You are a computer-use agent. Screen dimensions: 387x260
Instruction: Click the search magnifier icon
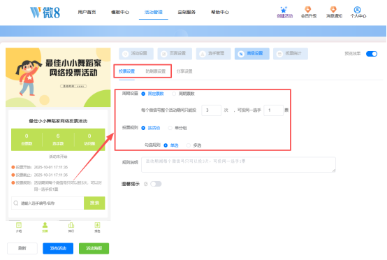click(16, 203)
